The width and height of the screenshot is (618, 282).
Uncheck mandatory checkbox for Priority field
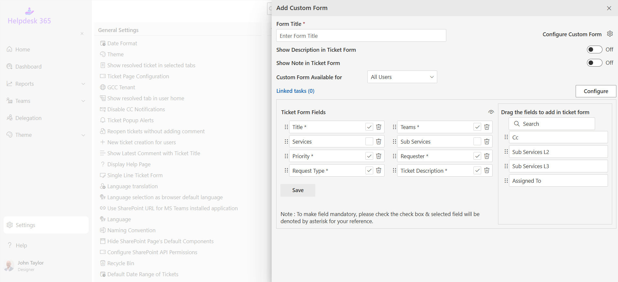coord(369,156)
